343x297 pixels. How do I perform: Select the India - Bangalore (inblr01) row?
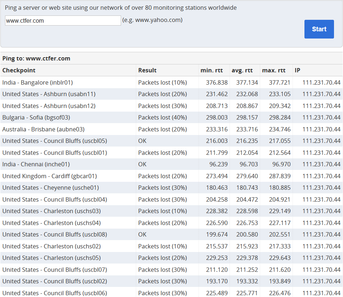pos(37,82)
